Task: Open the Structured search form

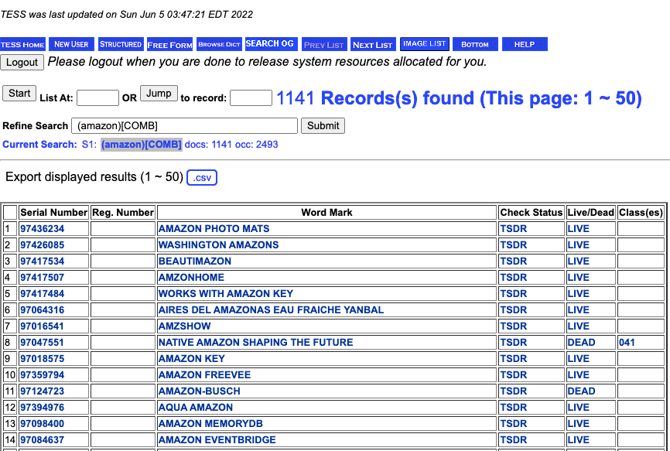Action: click(x=121, y=44)
